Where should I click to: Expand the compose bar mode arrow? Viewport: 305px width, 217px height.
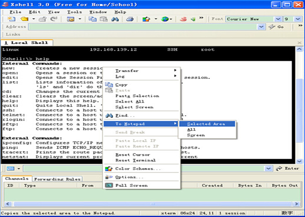[x=19, y=168]
